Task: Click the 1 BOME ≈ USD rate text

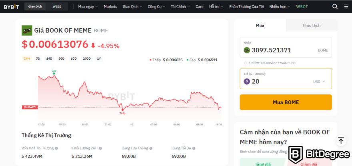Action: [272, 63]
